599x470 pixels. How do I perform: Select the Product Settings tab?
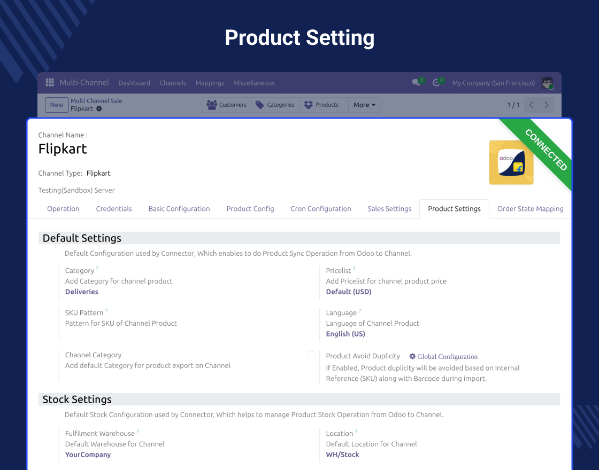[454, 209]
